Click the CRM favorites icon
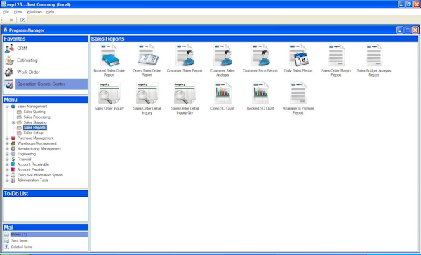Viewport: 421px width, 255px height. tap(9, 48)
